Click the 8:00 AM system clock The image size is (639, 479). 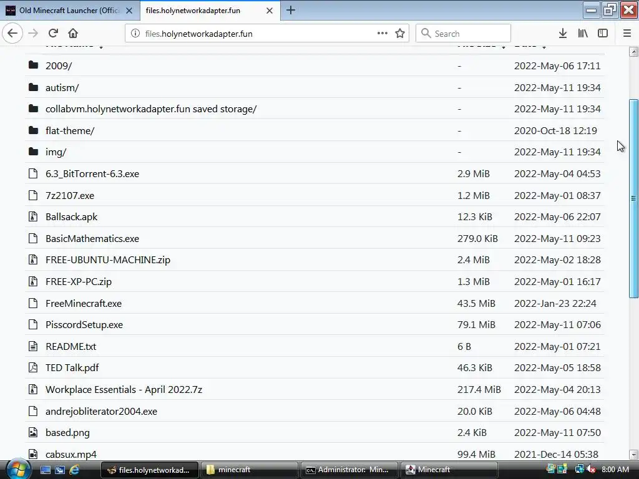pyautogui.click(x=615, y=470)
